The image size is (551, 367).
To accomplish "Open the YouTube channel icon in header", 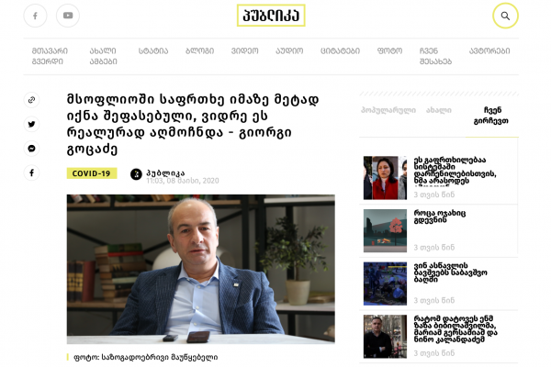I will pyautogui.click(x=68, y=16).
